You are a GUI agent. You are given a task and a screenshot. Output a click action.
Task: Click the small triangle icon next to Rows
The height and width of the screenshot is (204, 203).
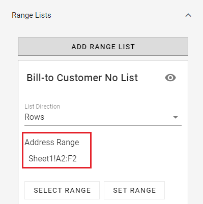176,117
